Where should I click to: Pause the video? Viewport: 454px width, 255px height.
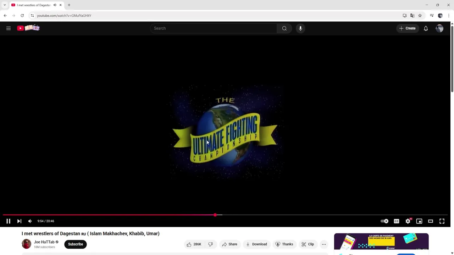coord(8,221)
